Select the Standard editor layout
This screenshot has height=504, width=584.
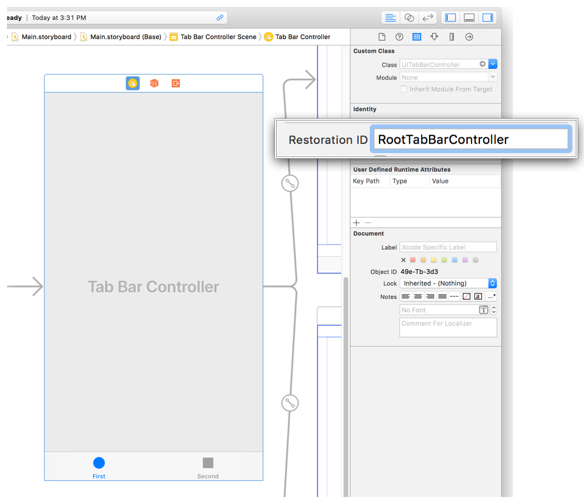(391, 18)
